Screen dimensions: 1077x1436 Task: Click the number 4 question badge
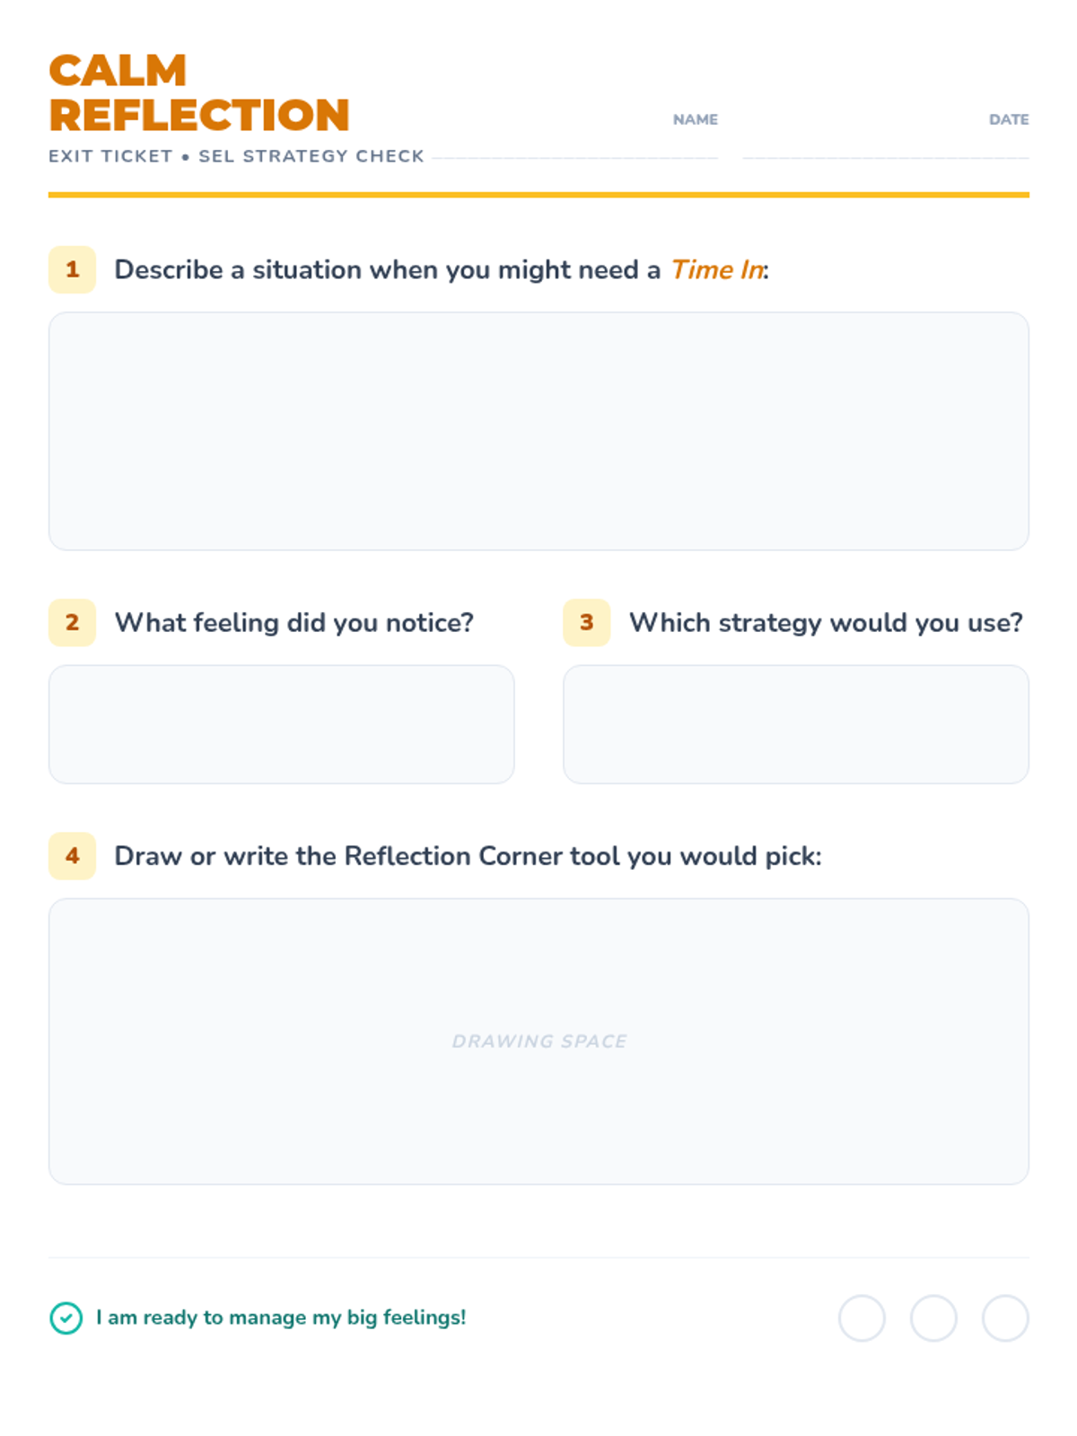click(x=72, y=855)
